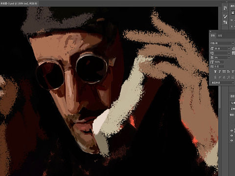Switch to the Character tab
Screen dimensions: 235x176
pos(212,35)
